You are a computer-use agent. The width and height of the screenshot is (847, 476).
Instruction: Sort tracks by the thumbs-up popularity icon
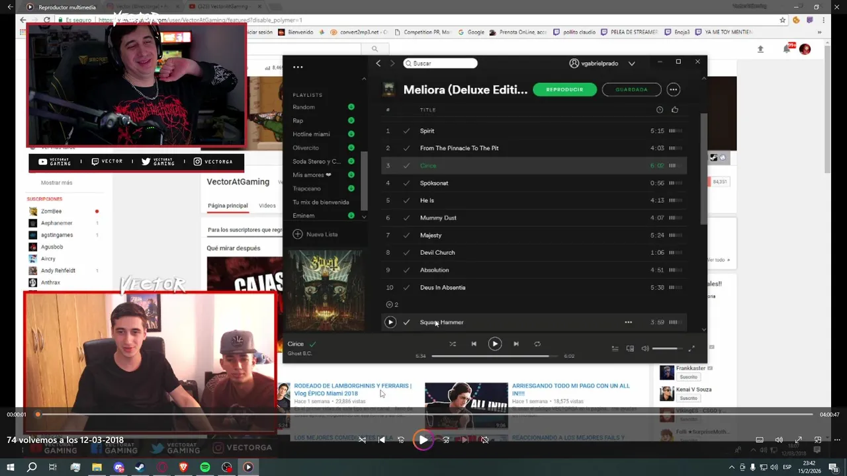point(675,110)
